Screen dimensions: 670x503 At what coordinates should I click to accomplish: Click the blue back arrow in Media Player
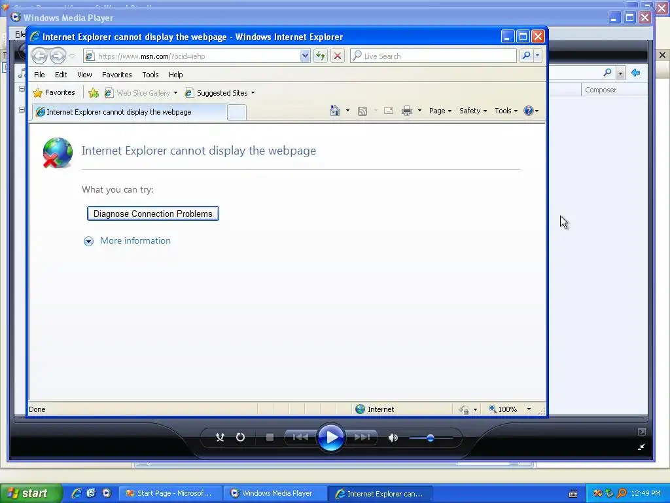pyautogui.click(x=636, y=73)
